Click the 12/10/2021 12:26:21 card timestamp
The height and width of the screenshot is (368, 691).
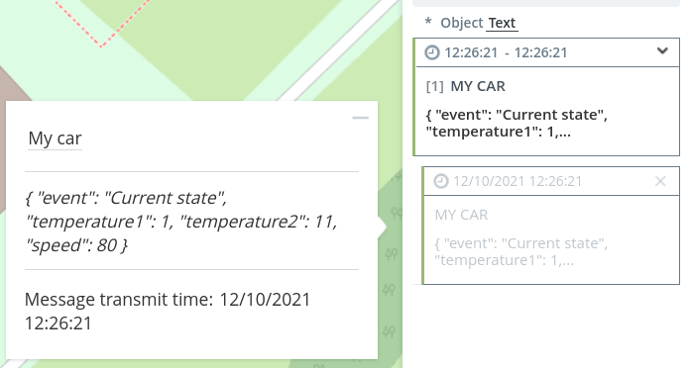[x=518, y=181]
